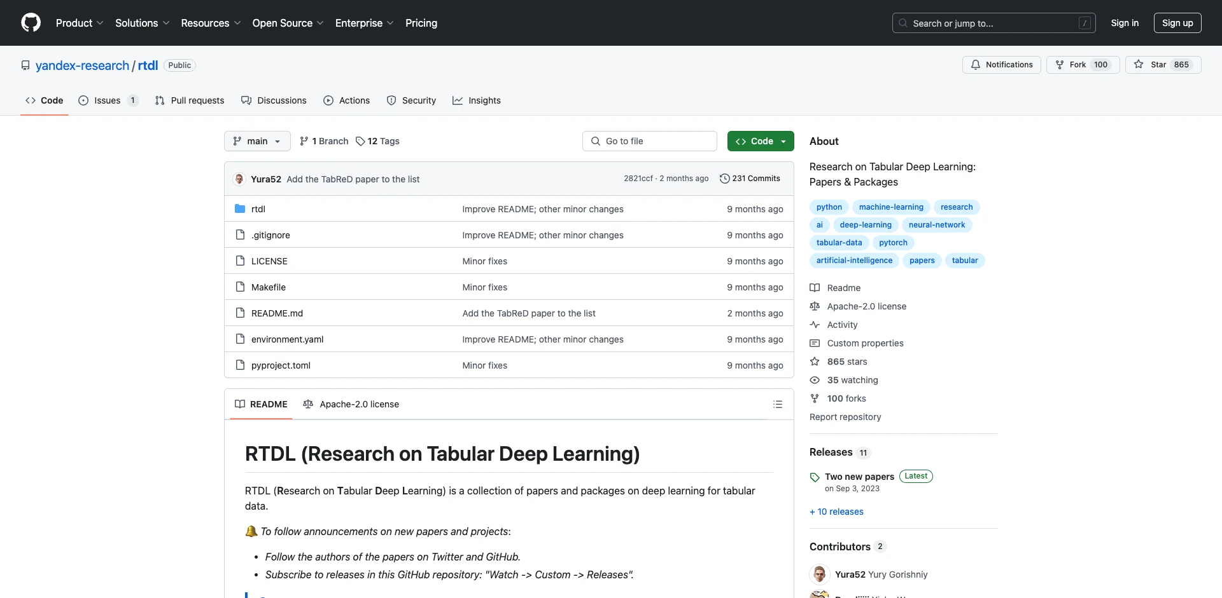The width and height of the screenshot is (1222, 598).
Task: Click the environment.yaml file icon
Action: point(240,339)
